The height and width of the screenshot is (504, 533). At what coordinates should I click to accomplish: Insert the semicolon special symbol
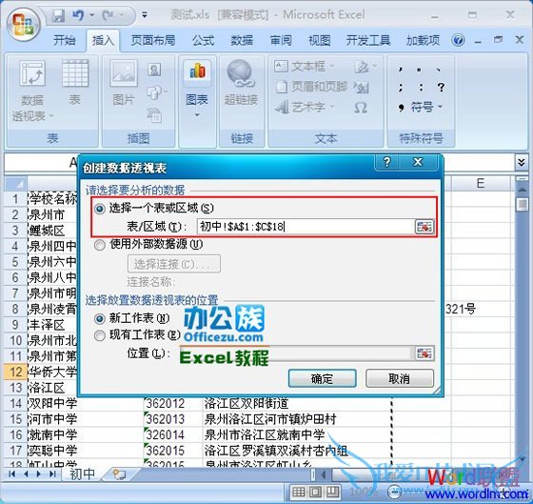401,88
